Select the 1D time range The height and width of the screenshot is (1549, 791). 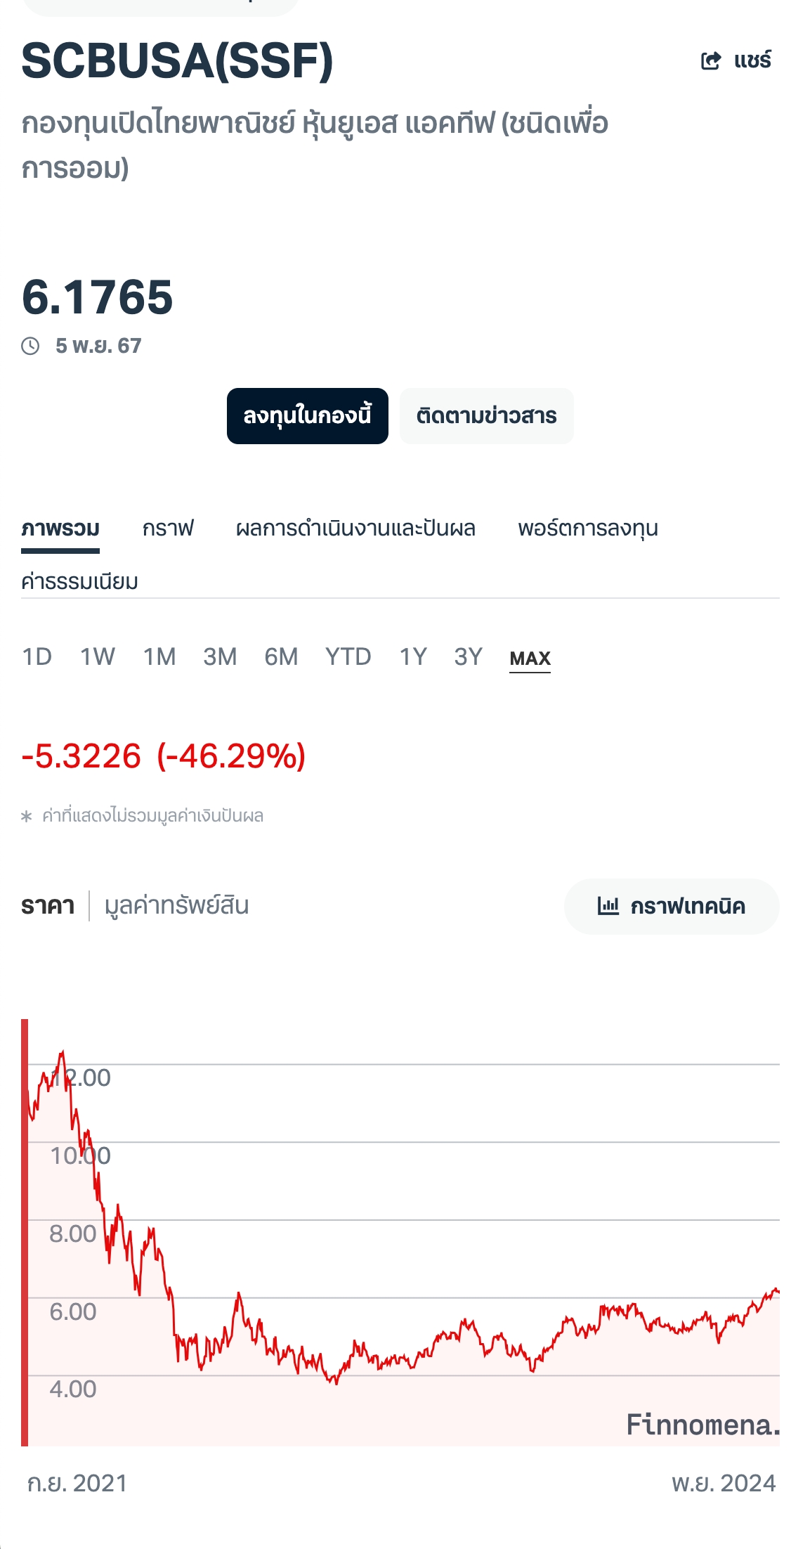tap(37, 657)
